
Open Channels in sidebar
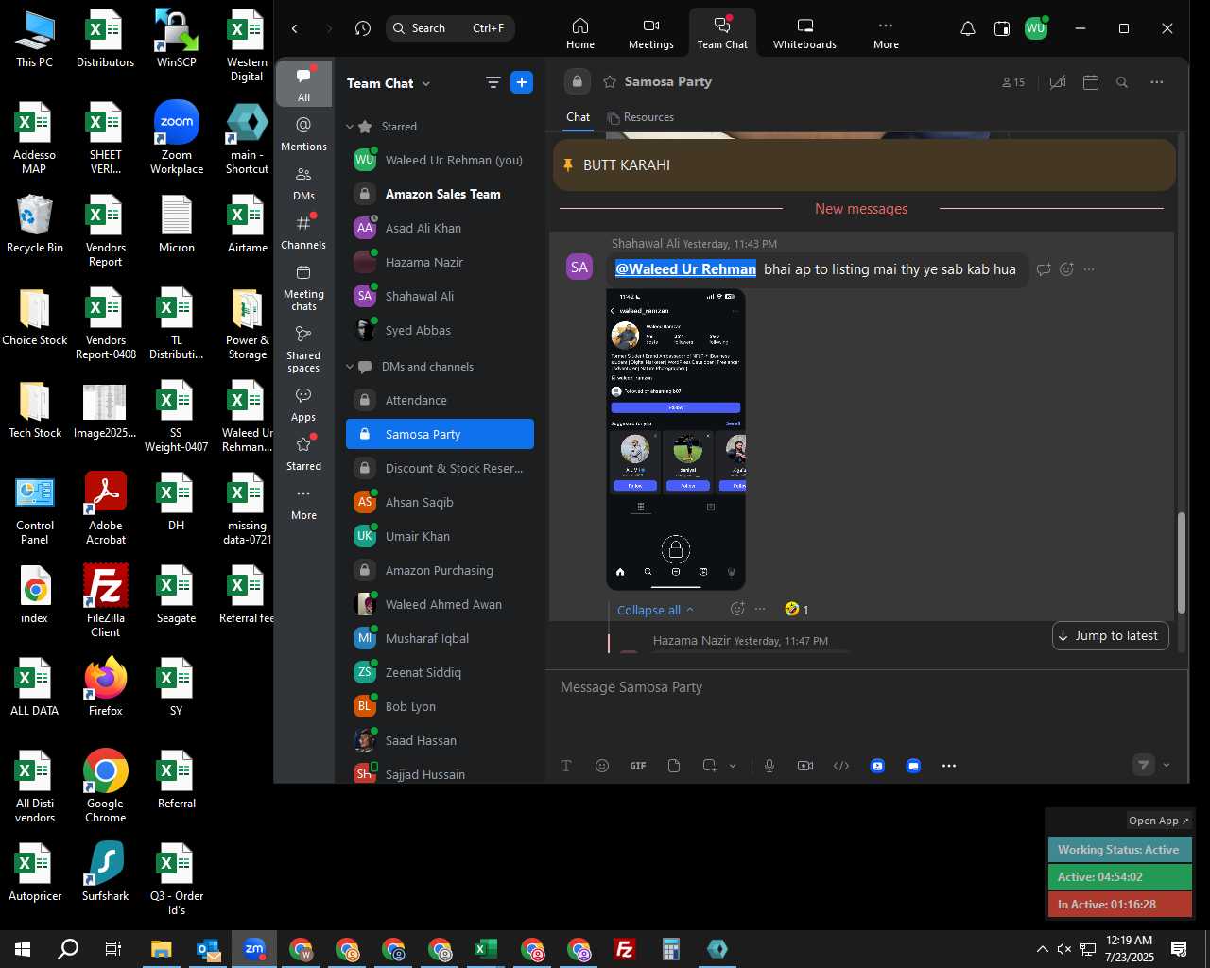pos(303,233)
